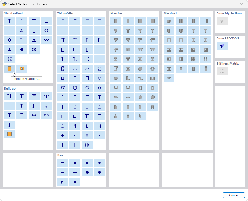Image resolution: width=248 pixels, height=201 pixels.
Task: Pick the small hollow square icon in Thin-Walled
Action: pos(63,78)
